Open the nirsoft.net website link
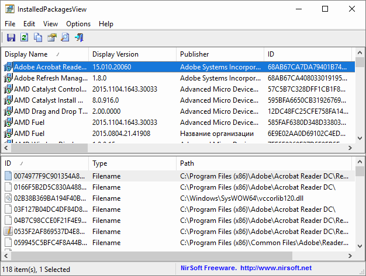The width and height of the screenshot is (366, 276). 275,268
